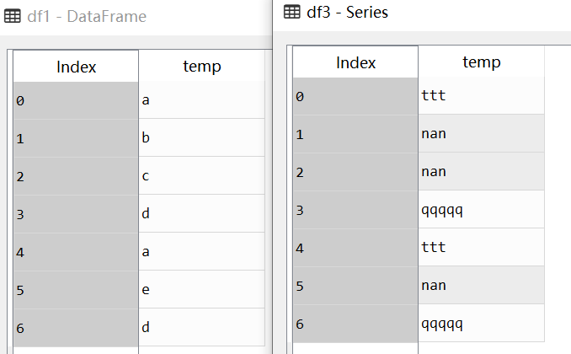Viewport: 571px width, 354px height.
Task: Select the df1 Index column header
Action: coord(76,67)
